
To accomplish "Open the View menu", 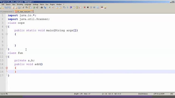I will (14, 4).
